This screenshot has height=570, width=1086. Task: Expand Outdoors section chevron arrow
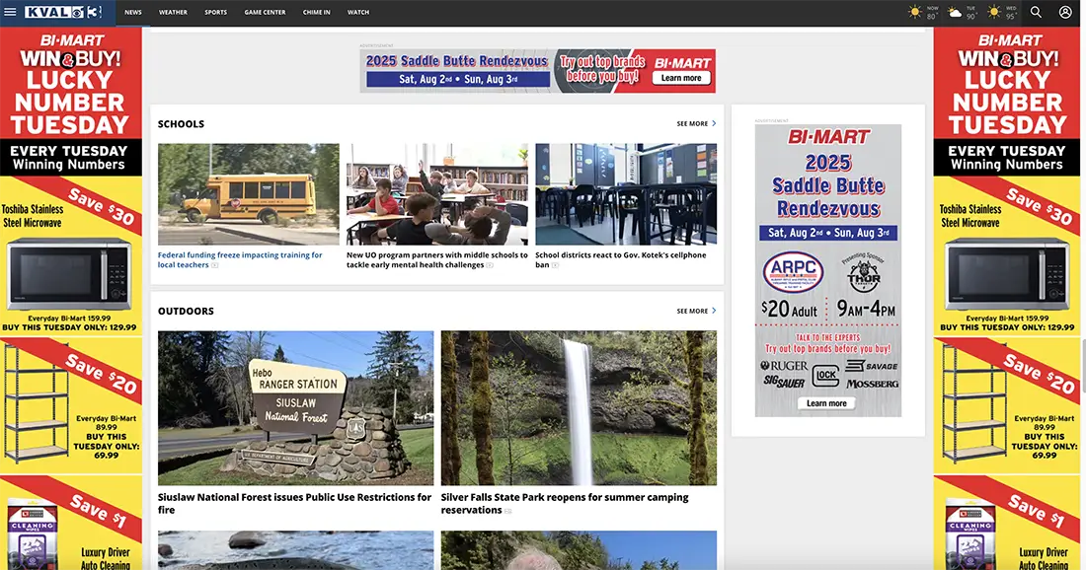click(714, 312)
